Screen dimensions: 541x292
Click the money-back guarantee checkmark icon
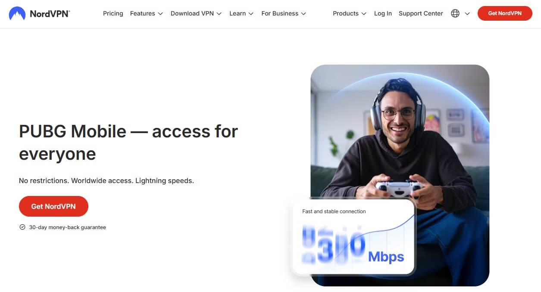(22, 227)
